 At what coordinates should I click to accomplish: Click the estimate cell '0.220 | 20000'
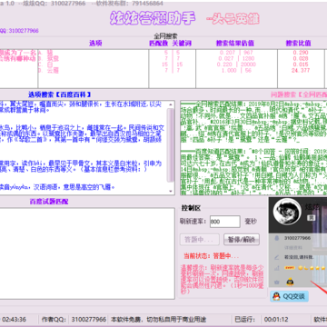click(x=236, y=64)
